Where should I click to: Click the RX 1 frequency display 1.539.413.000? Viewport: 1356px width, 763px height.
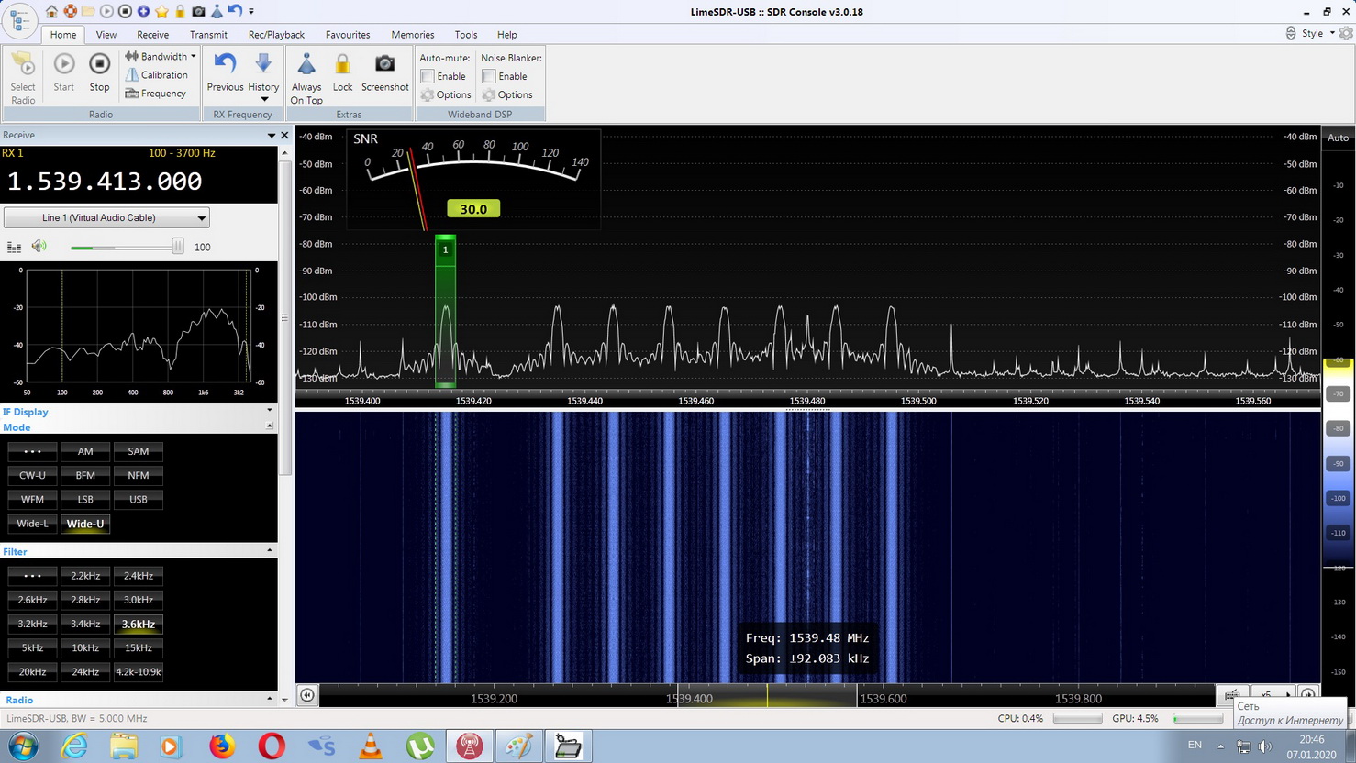point(105,182)
